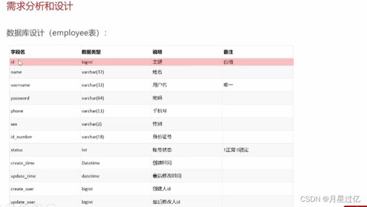Select the 性别 description cell
367x207 pixels.
pyautogui.click(x=157, y=124)
